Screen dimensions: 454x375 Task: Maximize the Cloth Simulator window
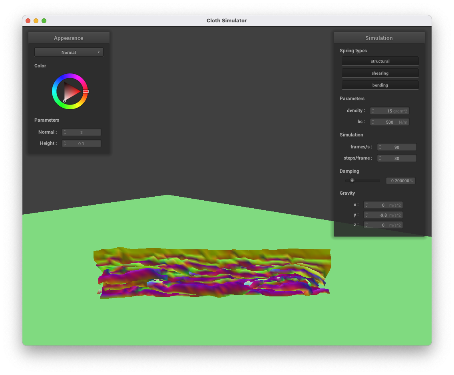tap(44, 21)
